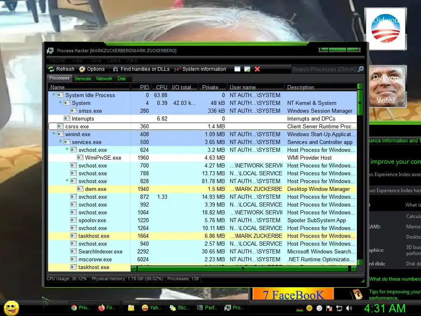Click the vertical scrollbar thumb
The image size is (421, 316).
[360, 102]
